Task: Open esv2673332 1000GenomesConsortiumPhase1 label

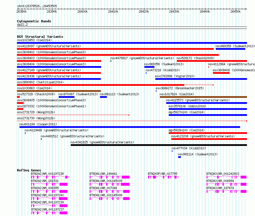Action: 52,106
